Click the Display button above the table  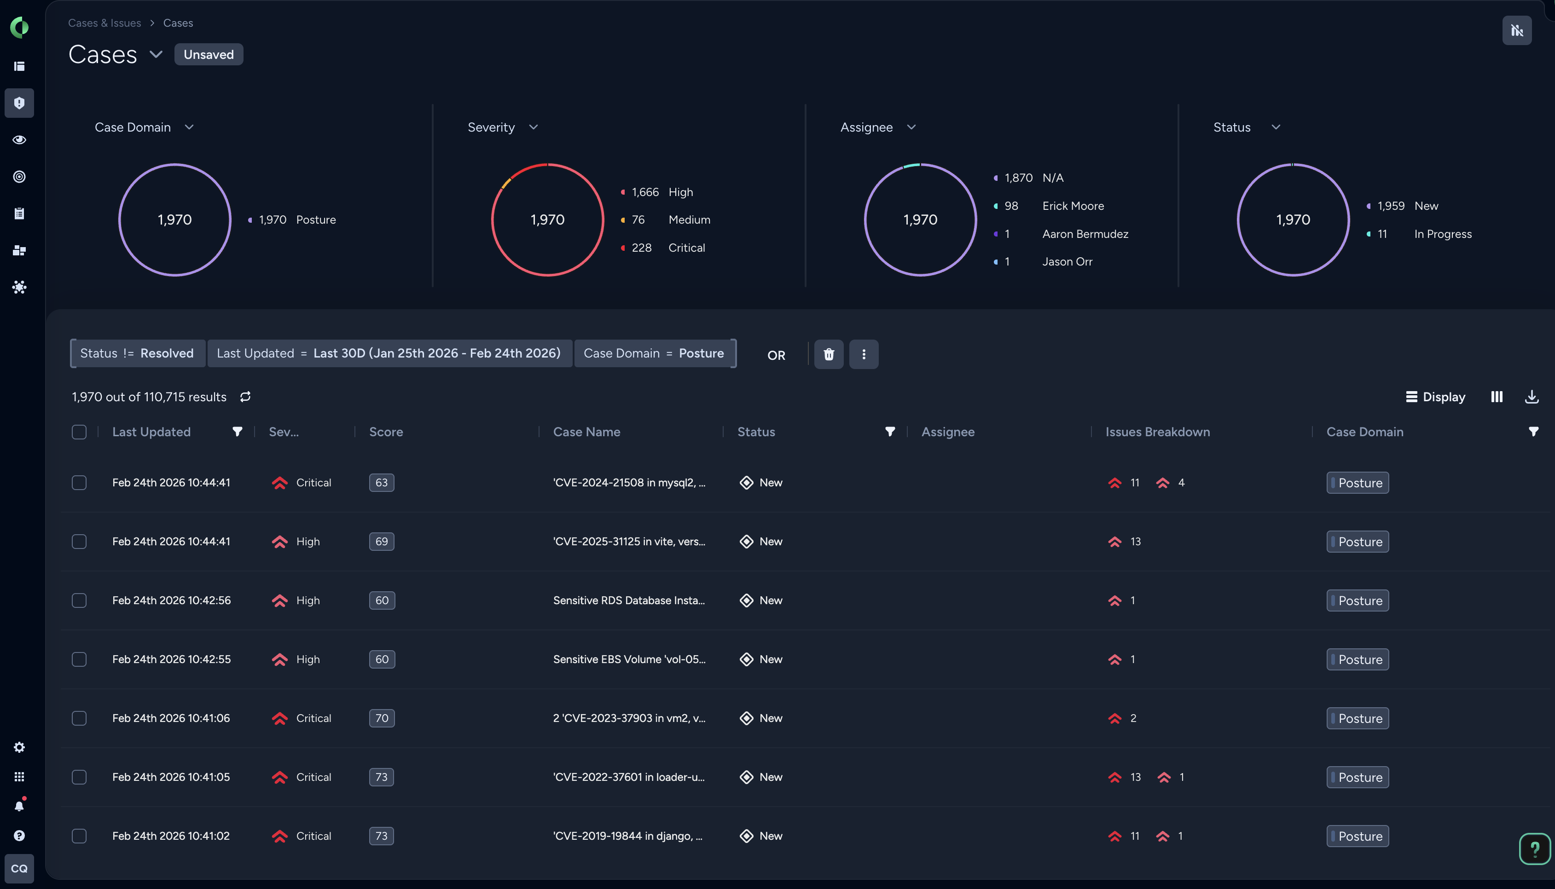point(1435,396)
